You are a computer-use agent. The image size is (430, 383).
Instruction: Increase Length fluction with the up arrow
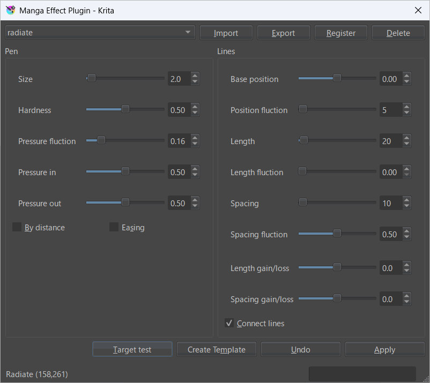pyautogui.click(x=407, y=169)
